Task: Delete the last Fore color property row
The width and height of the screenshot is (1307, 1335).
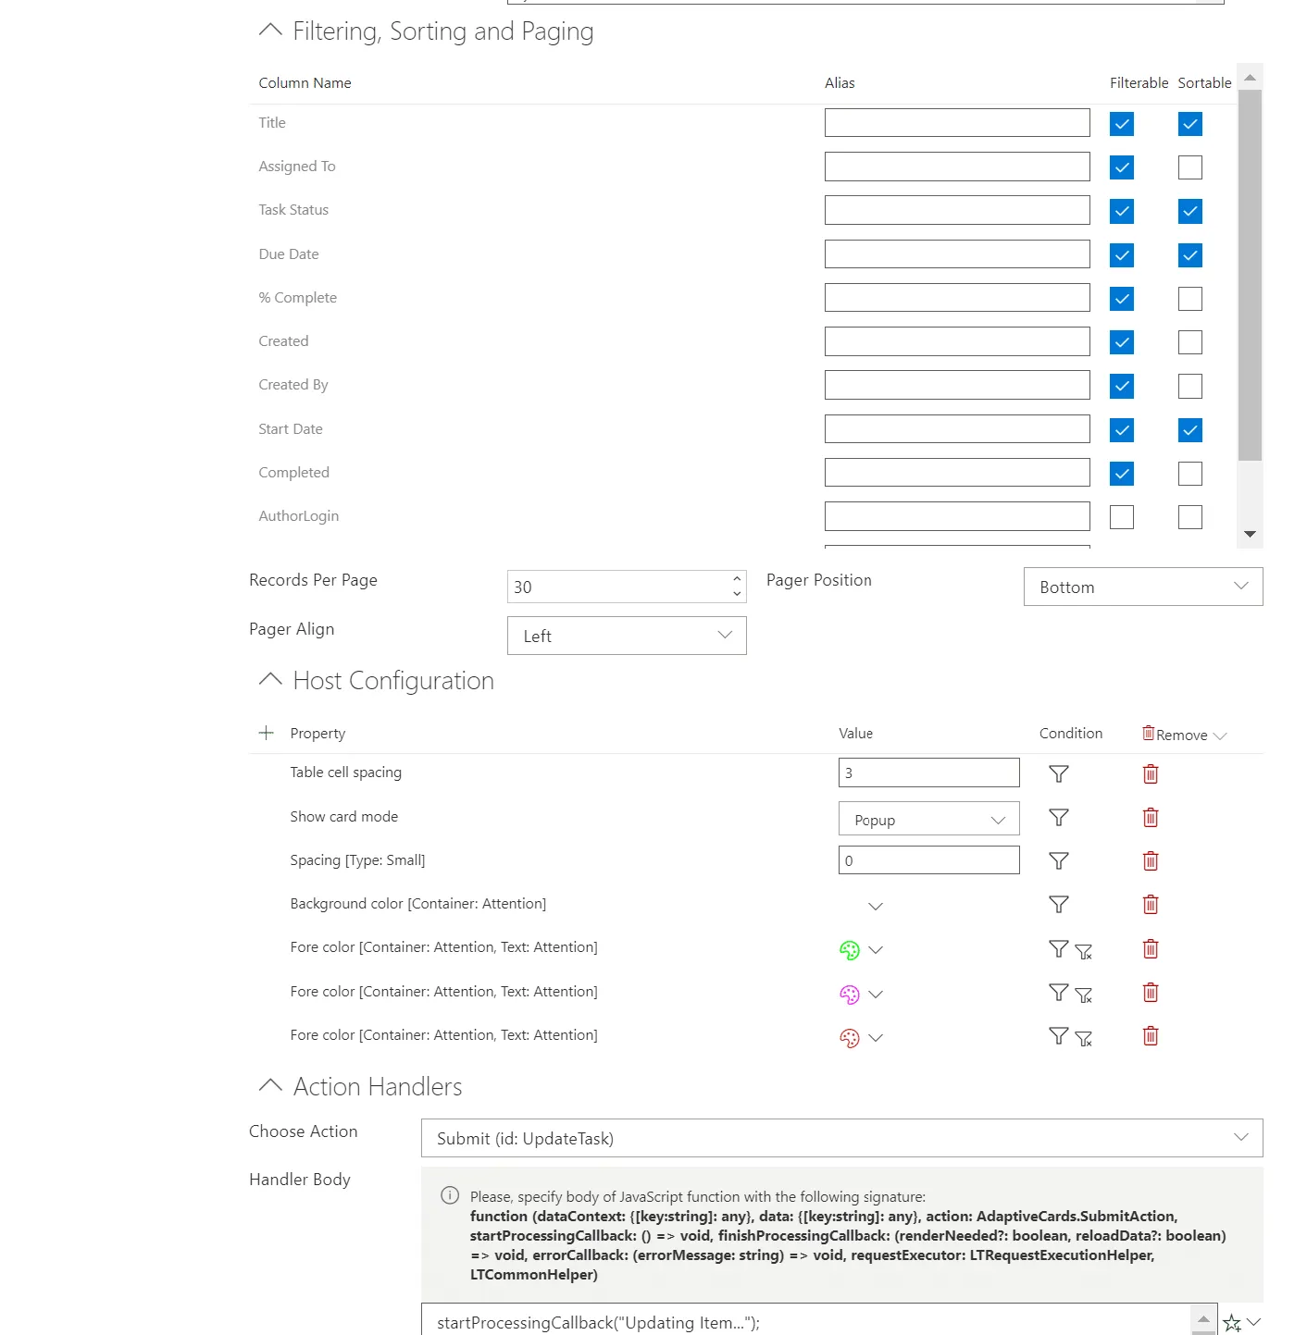Action: click(1150, 1036)
